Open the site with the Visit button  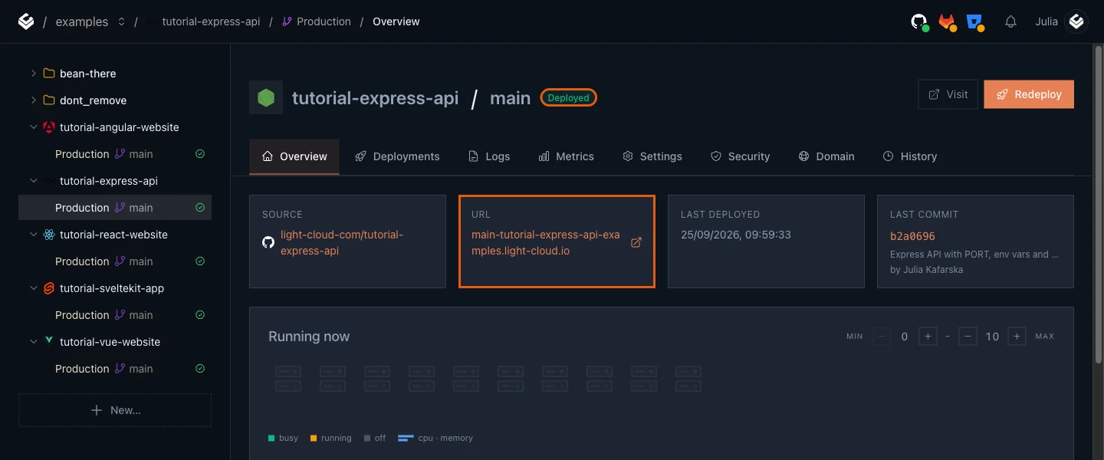(x=948, y=94)
